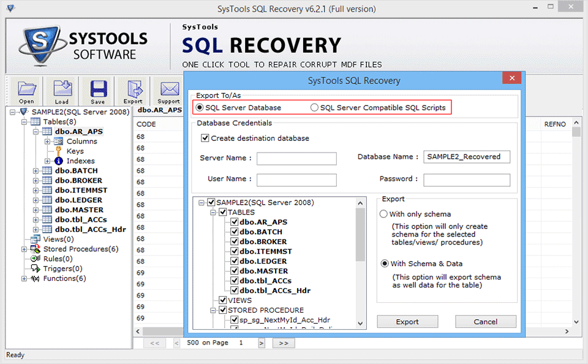Click the Triggers(0) icon
The width and height of the screenshot is (588, 364).
pos(36,268)
